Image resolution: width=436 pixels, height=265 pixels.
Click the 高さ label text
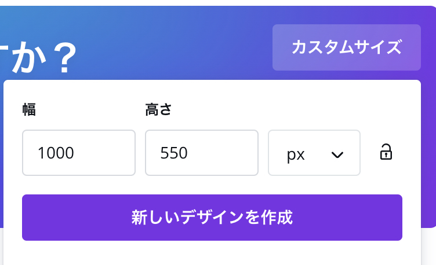click(158, 109)
